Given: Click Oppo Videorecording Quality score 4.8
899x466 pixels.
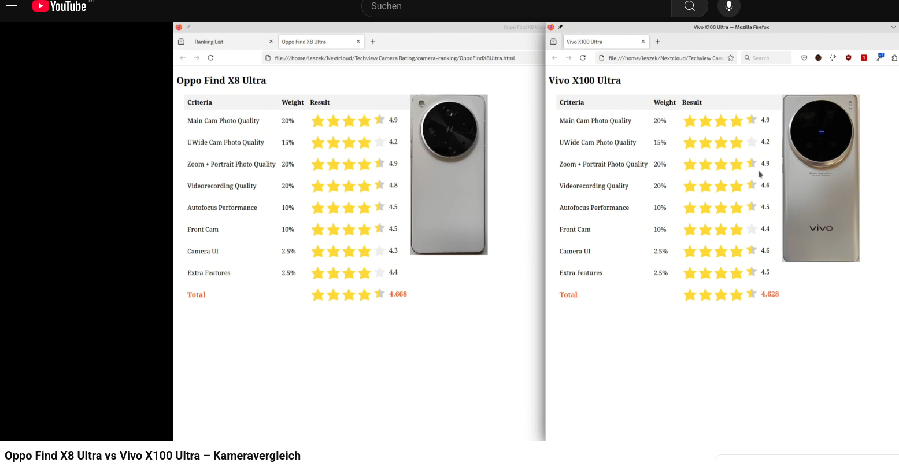Looking at the screenshot, I should [x=393, y=186].
